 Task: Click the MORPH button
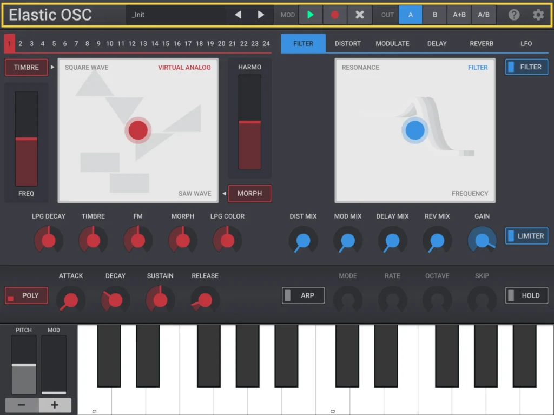250,193
